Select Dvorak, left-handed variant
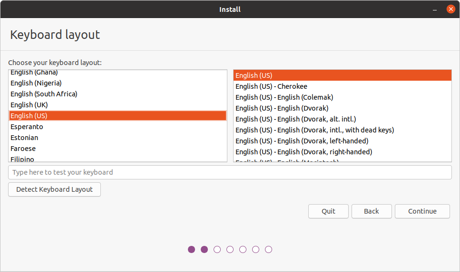Screen dimensions: 460x272 coord(302,141)
